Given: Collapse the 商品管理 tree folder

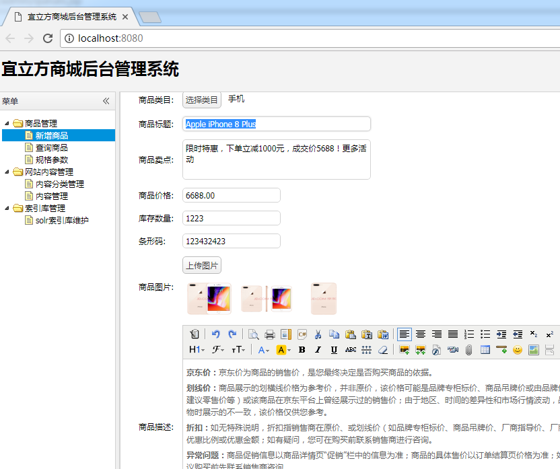Looking at the screenshot, I should 7,124.
